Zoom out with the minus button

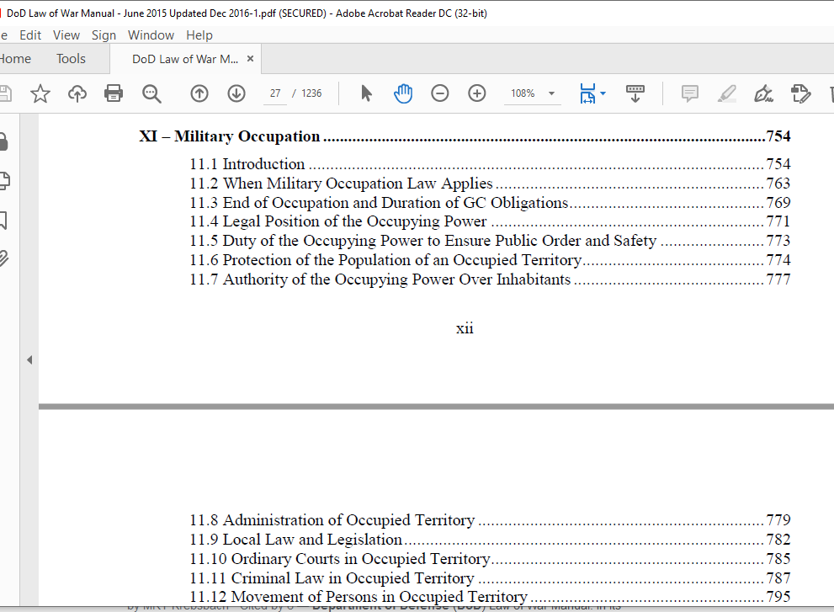440,93
